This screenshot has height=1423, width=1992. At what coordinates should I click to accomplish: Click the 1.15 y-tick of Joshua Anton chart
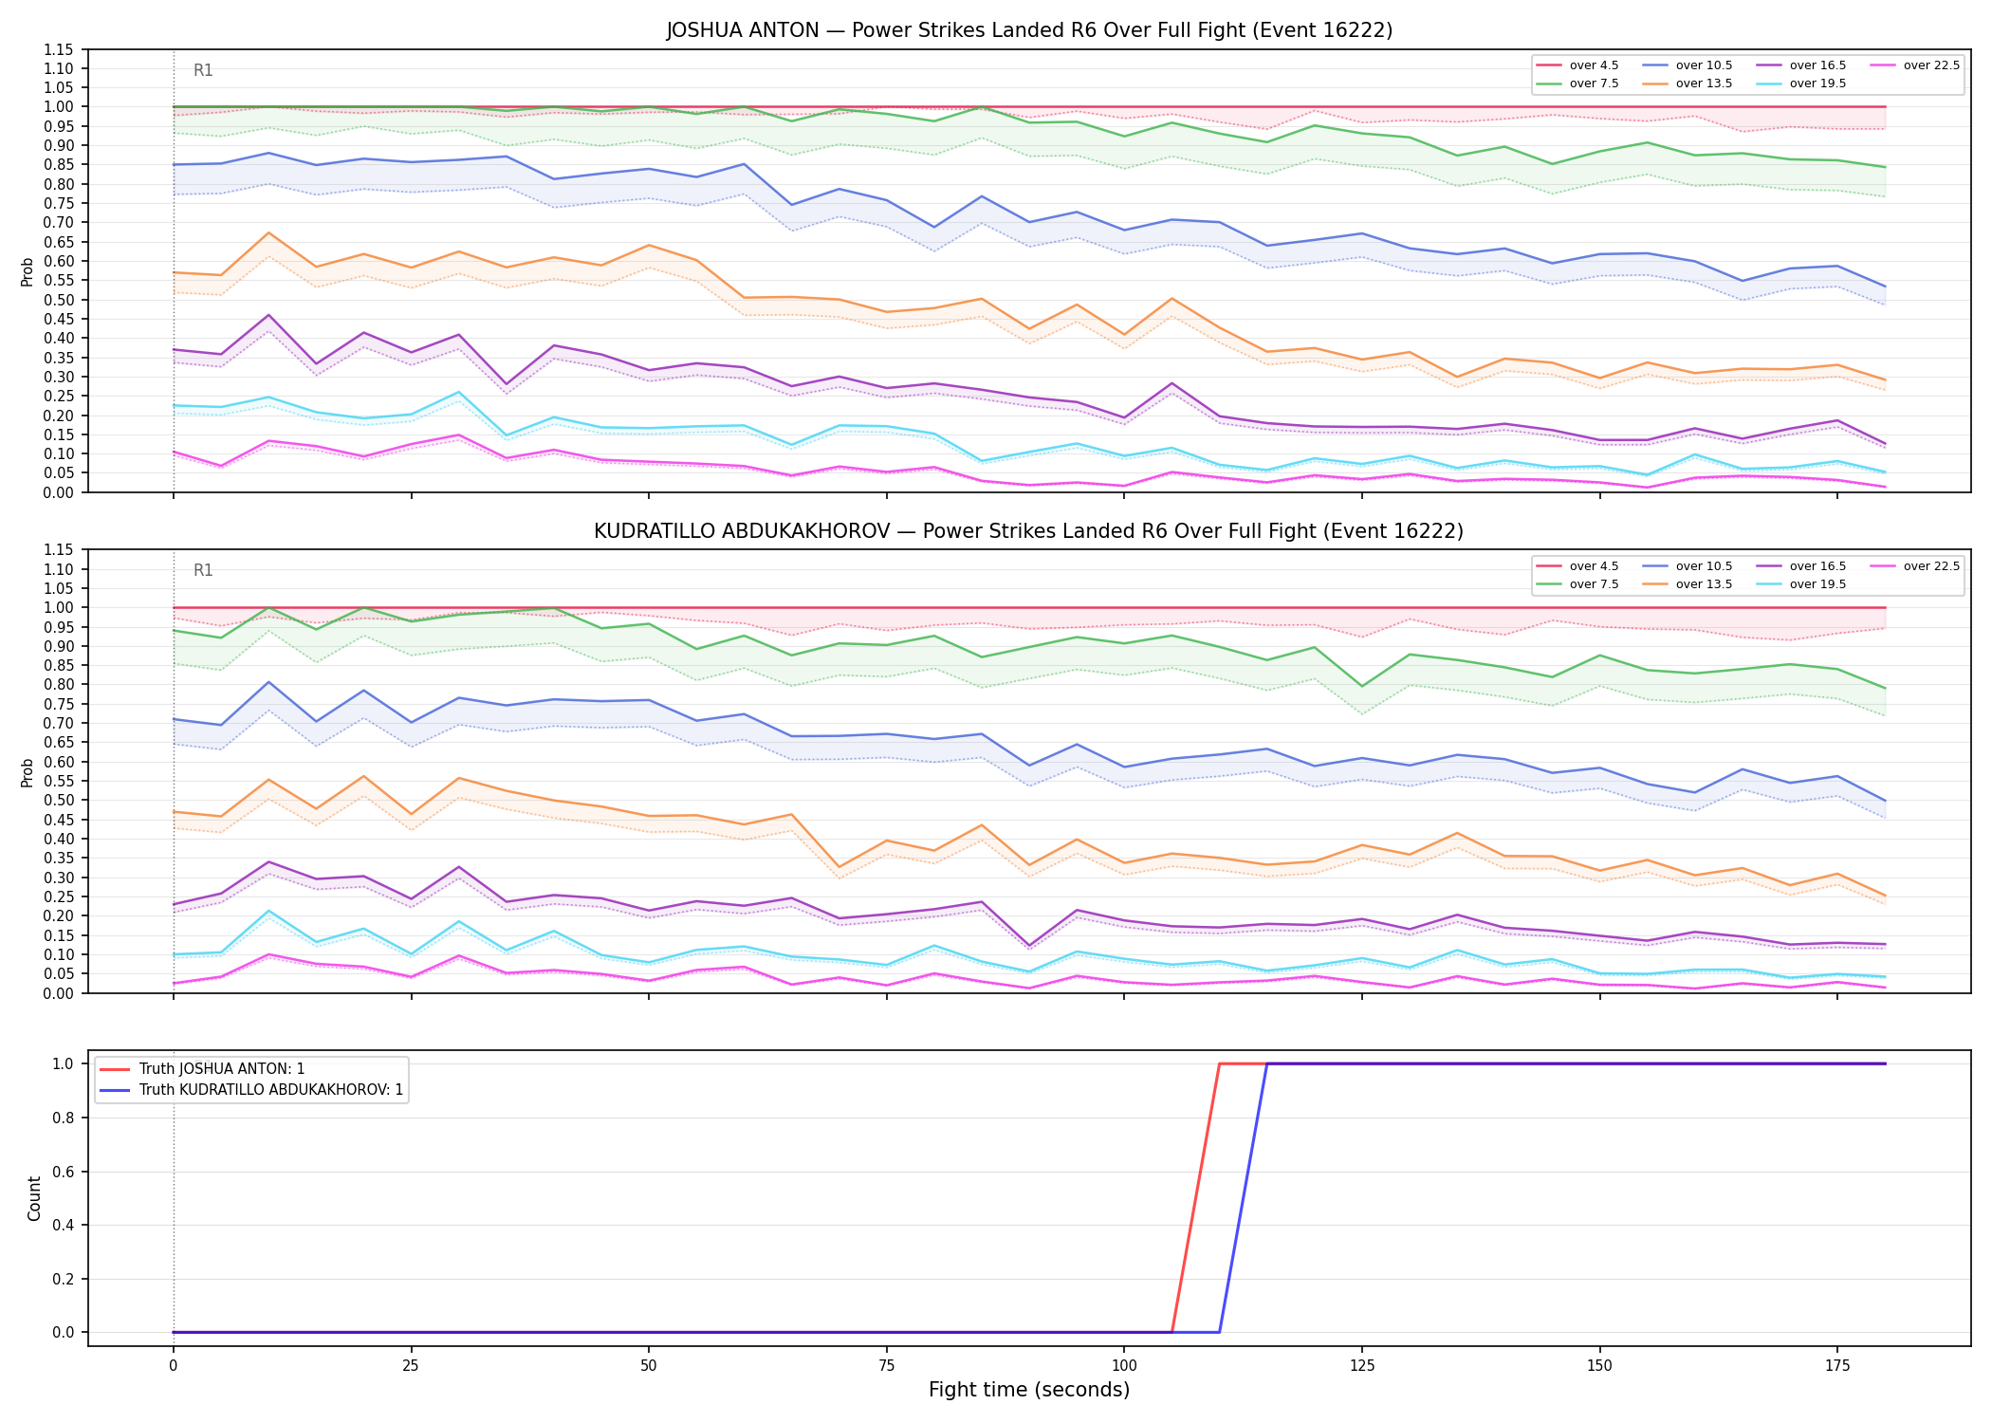click(x=58, y=49)
